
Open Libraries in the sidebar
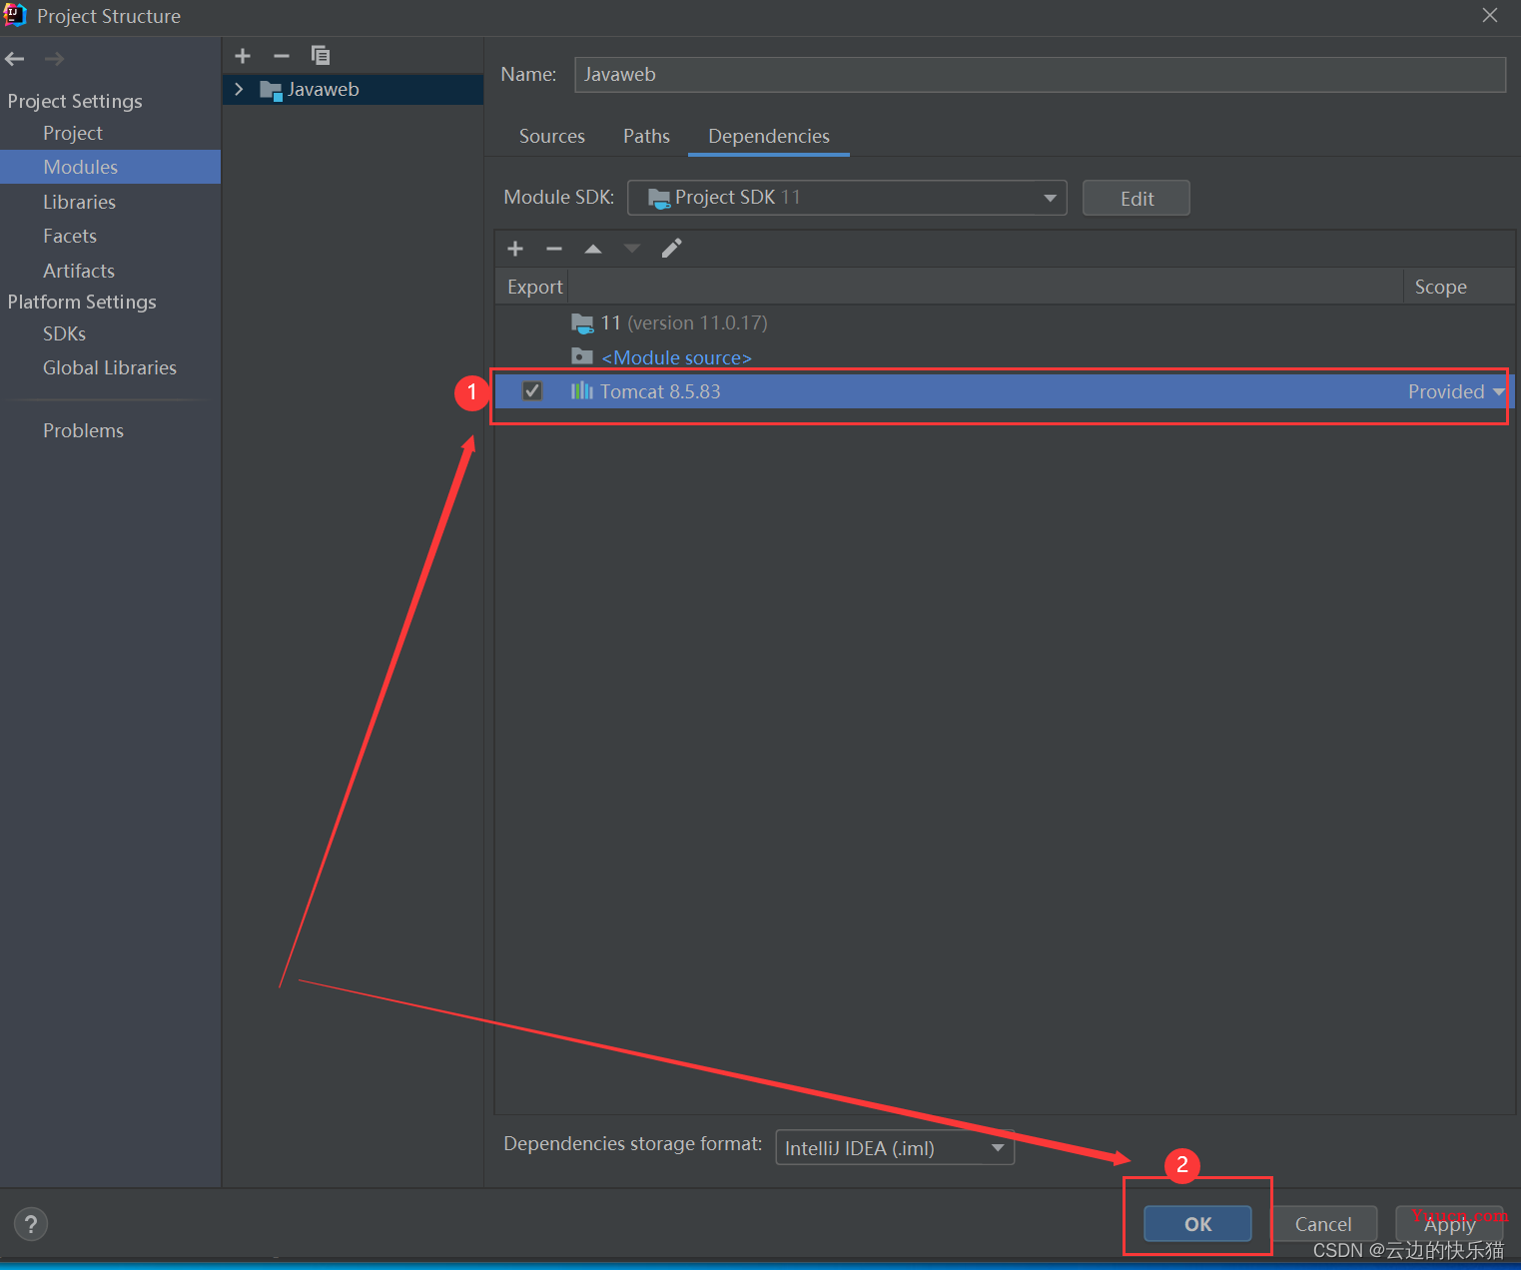(x=79, y=202)
